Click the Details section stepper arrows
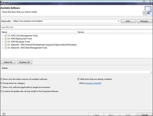Image resolution: width=153 pixels, height=116 pixels. coord(151,72)
